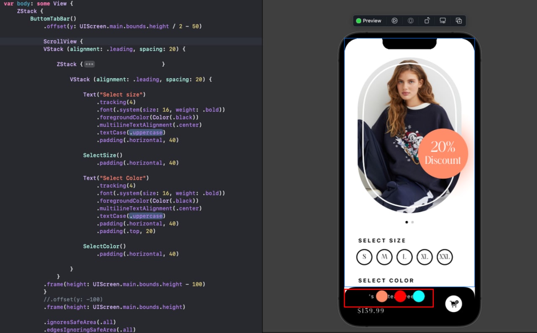
Task: Tap the shopping cart button in preview
Action: pyautogui.click(x=454, y=304)
